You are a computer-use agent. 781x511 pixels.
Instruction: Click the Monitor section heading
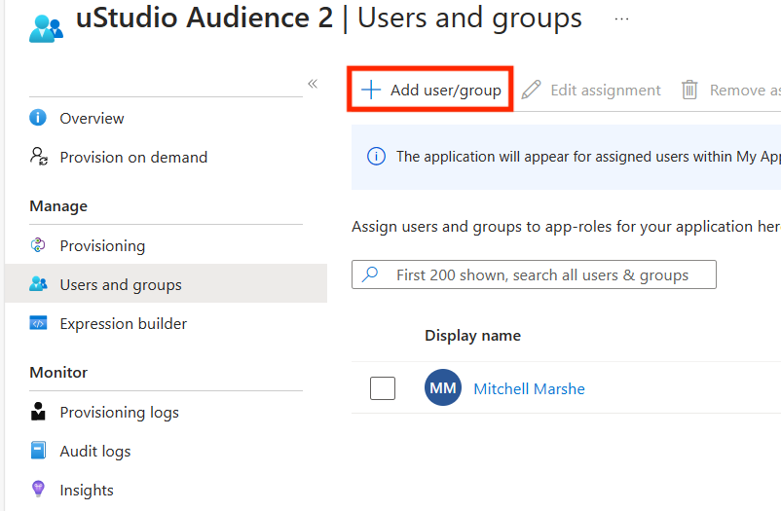pos(58,372)
